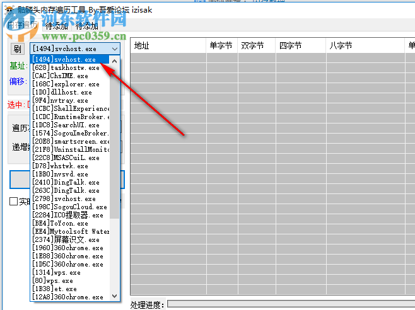Click the 单字节 column header
This screenshot has width=415, height=310.
[x=222, y=45]
